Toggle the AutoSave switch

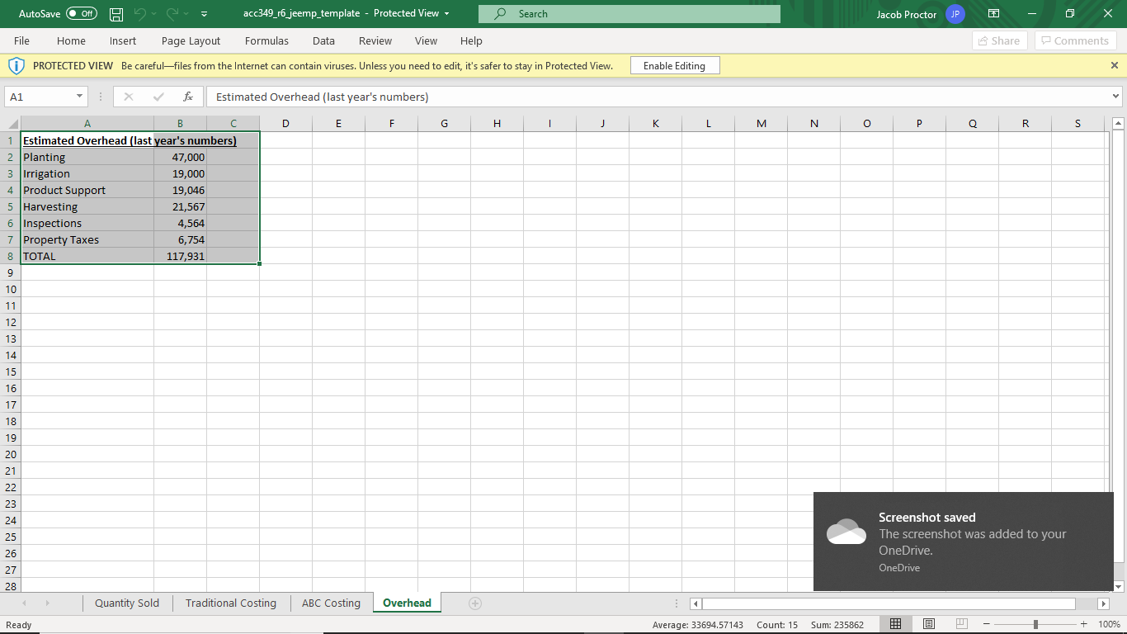click(x=81, y=14)
